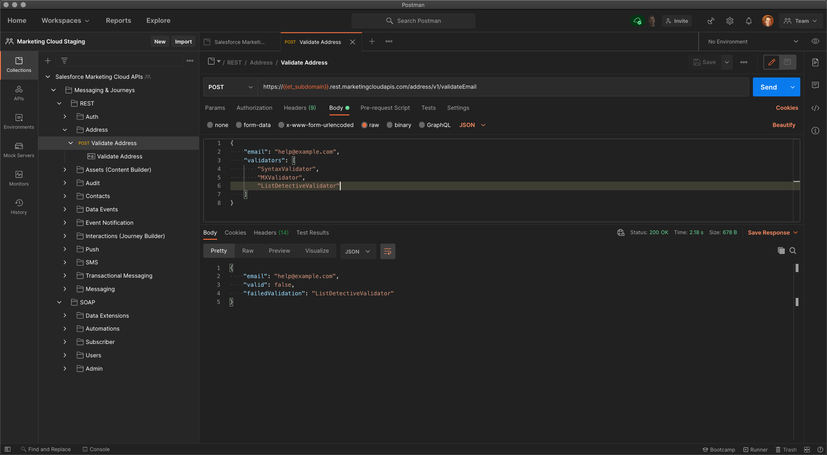The height and width of the screenshot is (455, 827).
Task: Click the network information globe icon
Action: (x=621, y=232)
